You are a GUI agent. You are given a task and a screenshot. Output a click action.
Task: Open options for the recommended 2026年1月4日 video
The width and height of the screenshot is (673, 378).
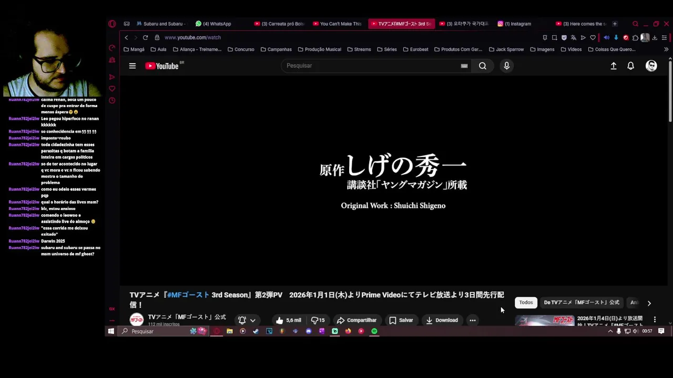click(655, 319)
